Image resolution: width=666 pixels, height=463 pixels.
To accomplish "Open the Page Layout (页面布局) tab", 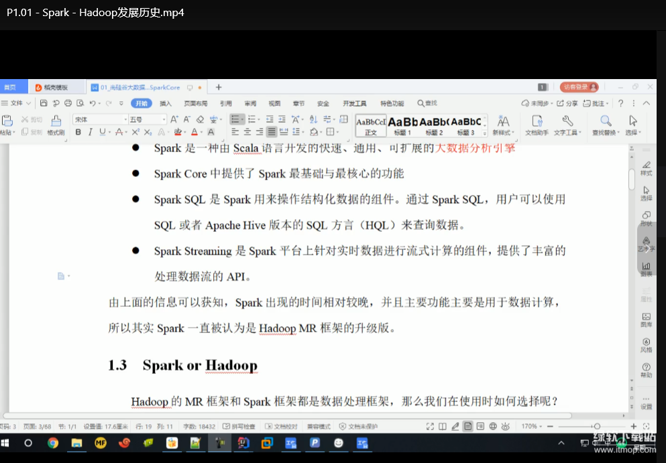I will [195, 103].
